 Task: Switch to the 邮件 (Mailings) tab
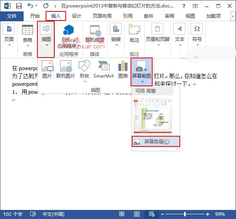149,16
